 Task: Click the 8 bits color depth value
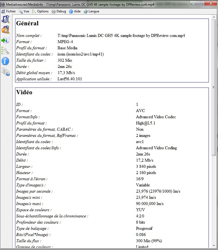[140, 222]
